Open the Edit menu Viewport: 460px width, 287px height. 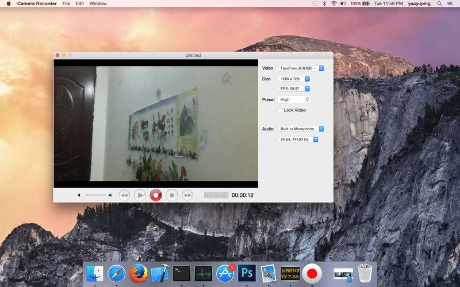[79, 3]
